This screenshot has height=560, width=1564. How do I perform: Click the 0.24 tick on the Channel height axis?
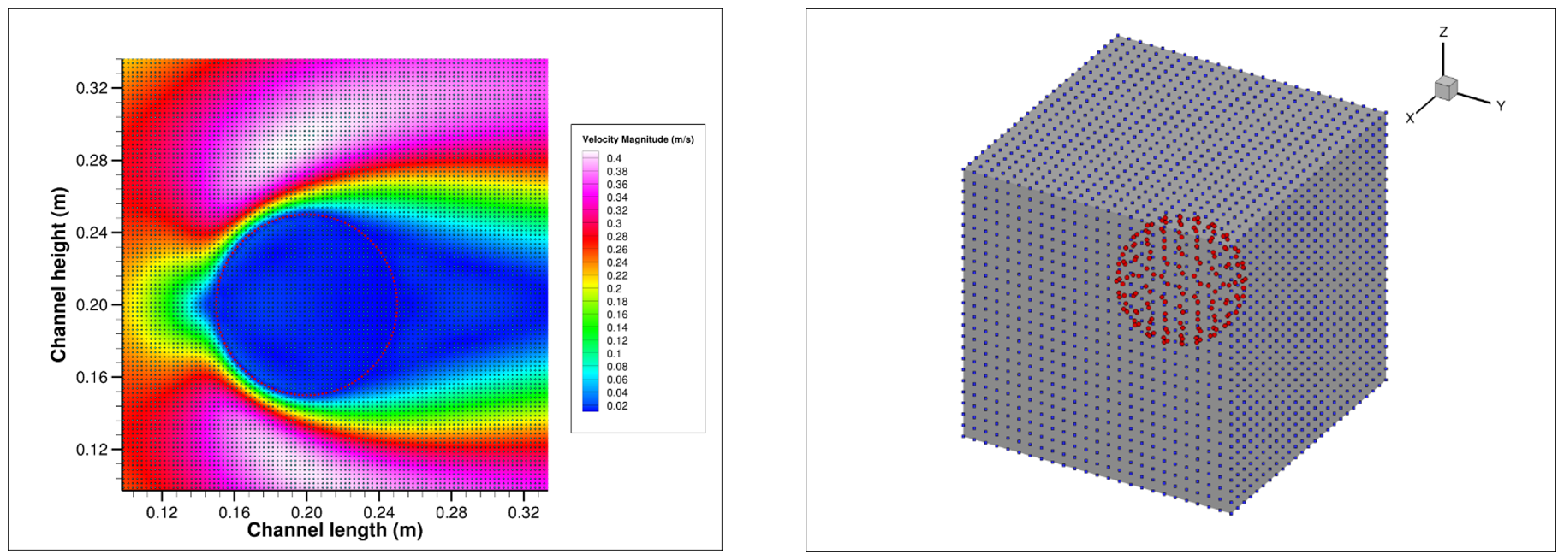pos(92,233)
